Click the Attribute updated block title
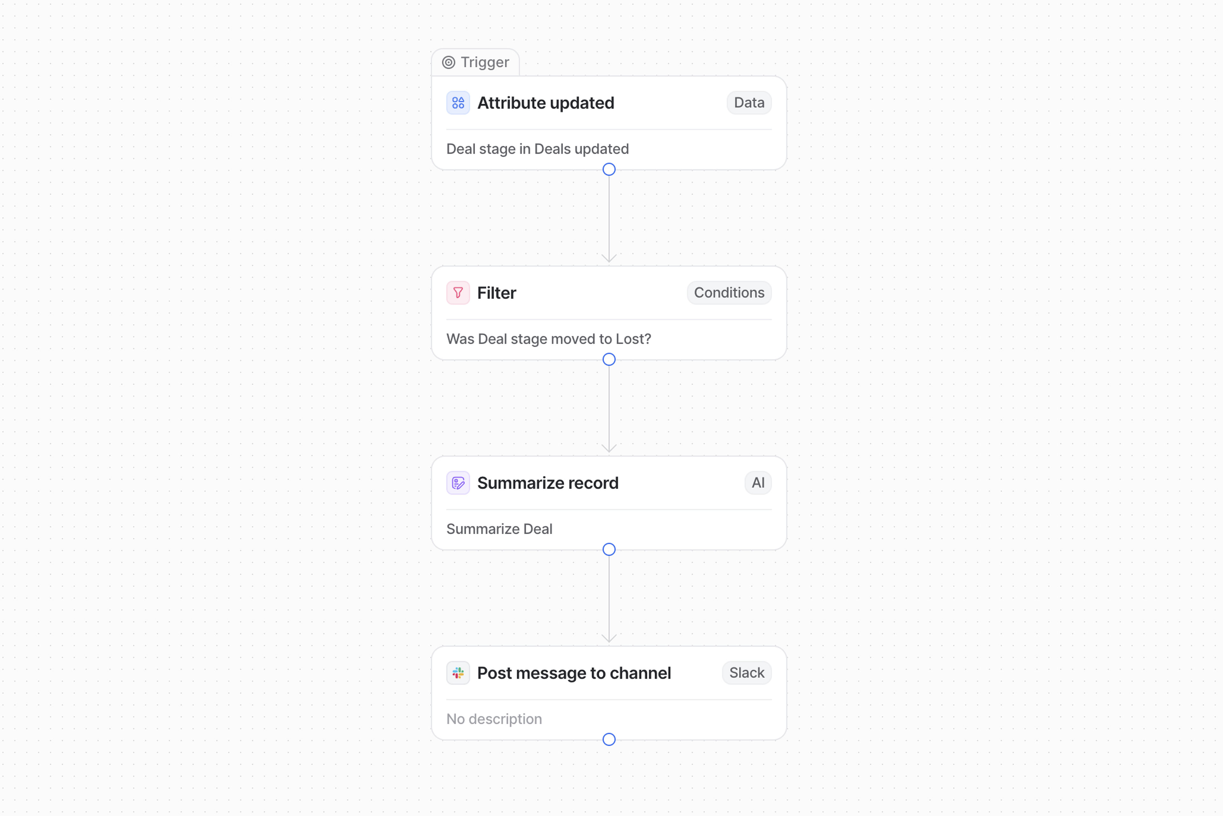 [x=545, y=103]
